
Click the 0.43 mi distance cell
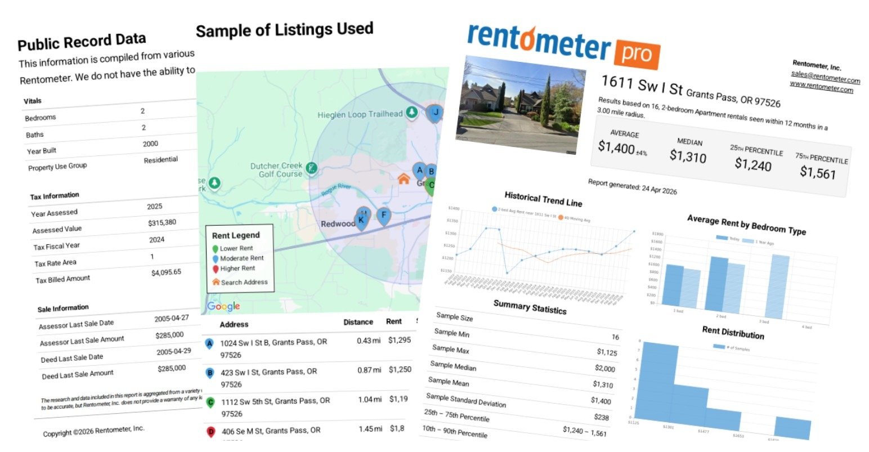tap(369, 341)
